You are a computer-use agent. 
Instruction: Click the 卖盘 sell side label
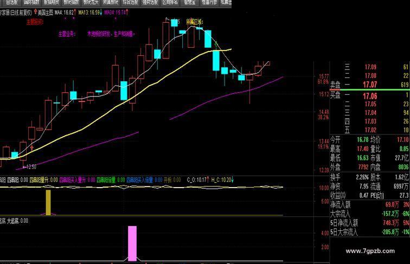335,85
